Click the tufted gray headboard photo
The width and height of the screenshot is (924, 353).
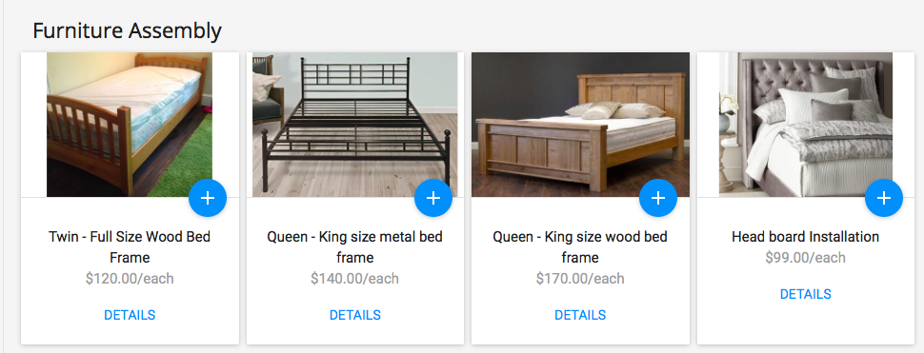(x=806, y=124)
